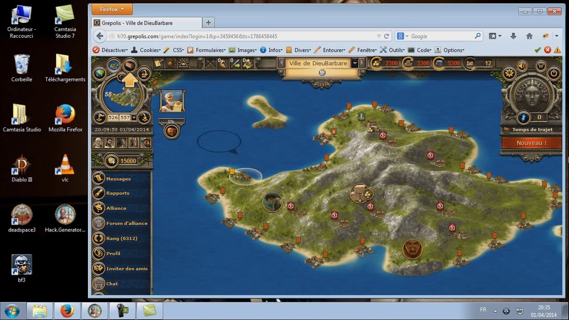Open the Windows Start button
This screenshot has width=569, height=320.
coord(12,310)
